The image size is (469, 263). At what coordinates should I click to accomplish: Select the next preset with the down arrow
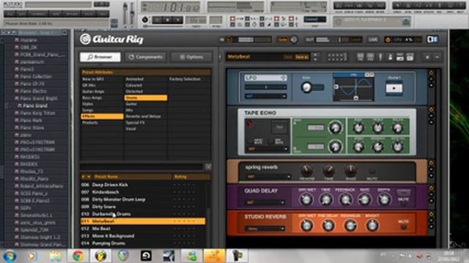click(315, 59)
